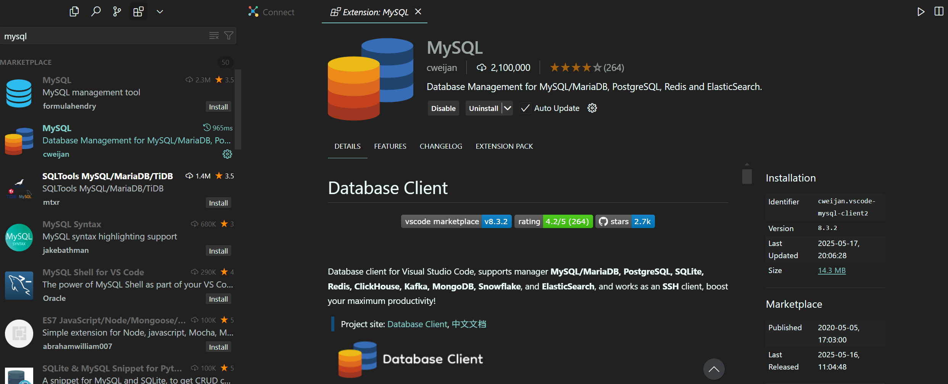
Task: Expand additional views chevron in activity bar
Action: pyautogui.click(x=160, y=12)
